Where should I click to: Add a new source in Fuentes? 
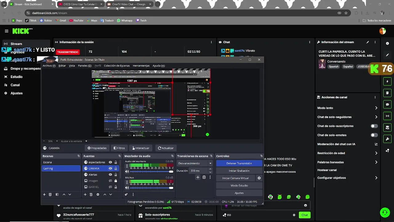[x=85, y=195]
